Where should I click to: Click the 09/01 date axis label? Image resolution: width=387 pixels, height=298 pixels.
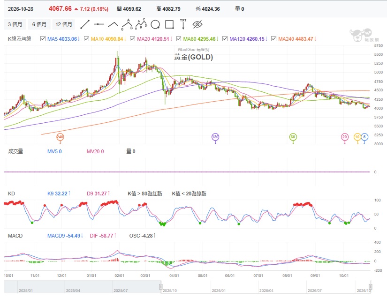coord(315,276)
